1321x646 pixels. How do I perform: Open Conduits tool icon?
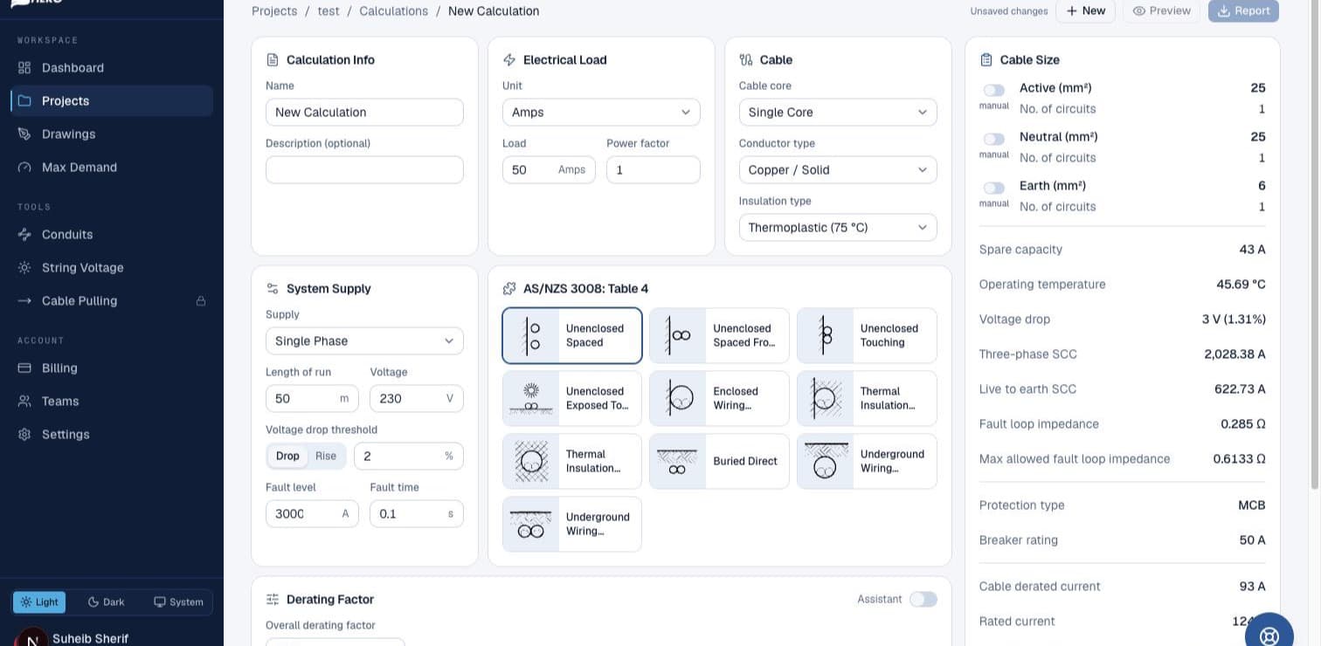pyautogui.click(x=24, y=234)
